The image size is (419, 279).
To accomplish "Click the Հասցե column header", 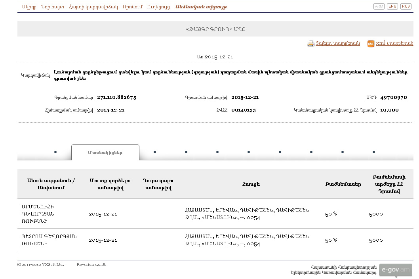I will click(x=251, y=184).
